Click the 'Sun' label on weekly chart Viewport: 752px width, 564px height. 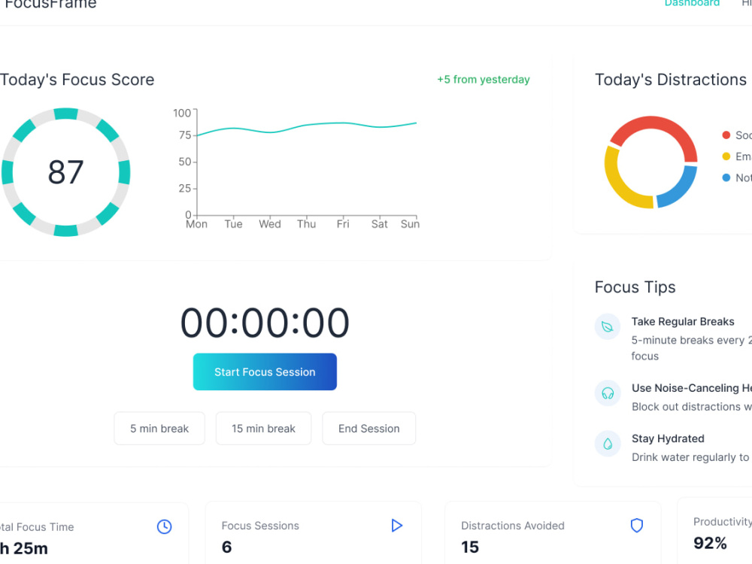pos(410,224)
